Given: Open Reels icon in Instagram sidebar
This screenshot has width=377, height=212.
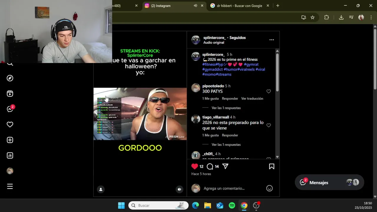Looking at the screenshot, I should tap(10, 94).
